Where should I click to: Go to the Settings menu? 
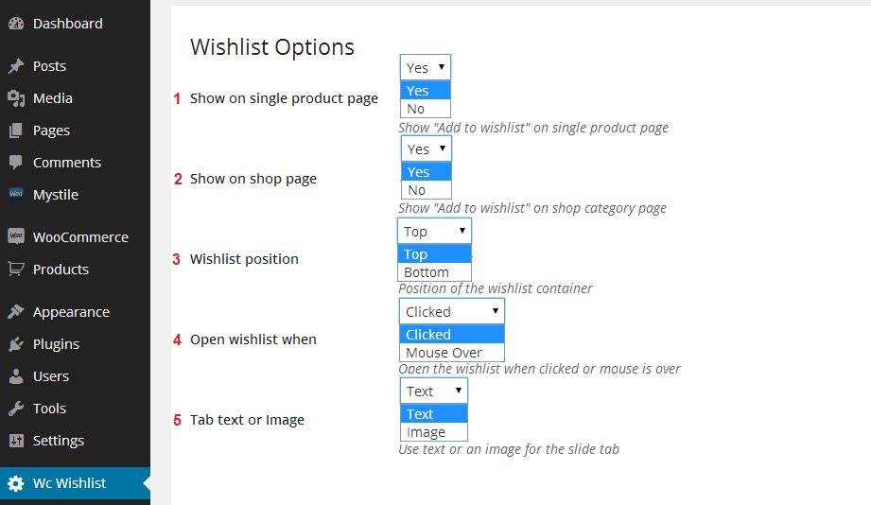point(58,441)
